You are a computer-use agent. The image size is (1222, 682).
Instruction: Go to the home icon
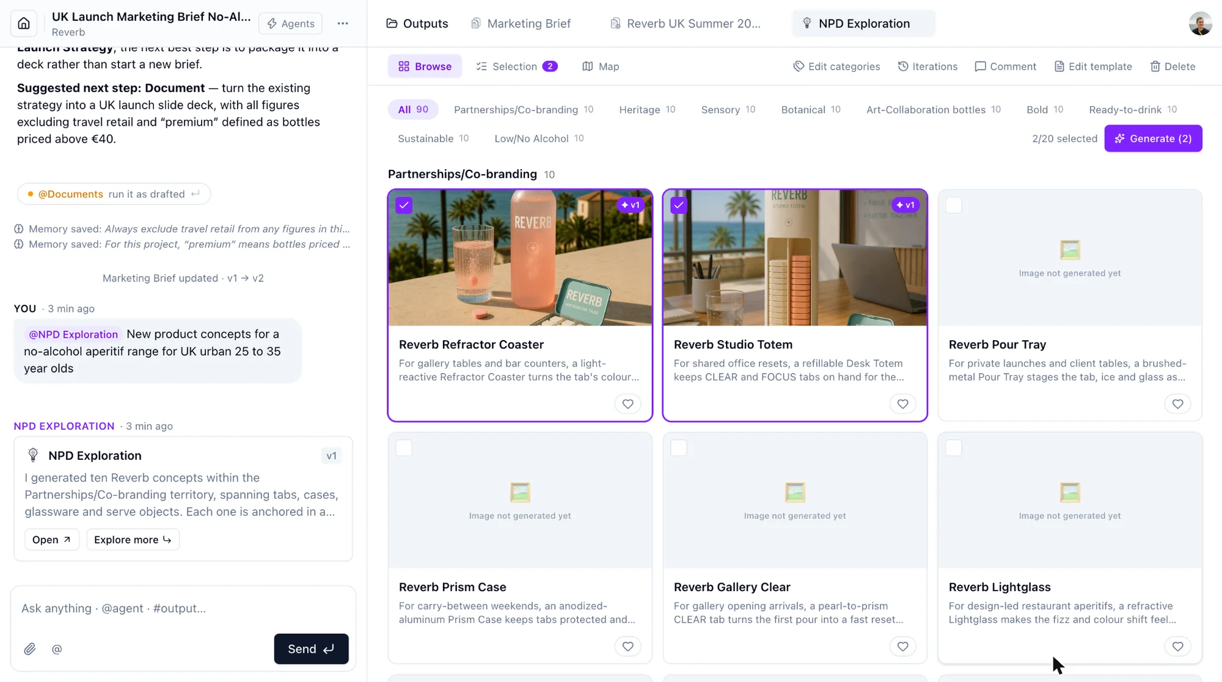24,23
